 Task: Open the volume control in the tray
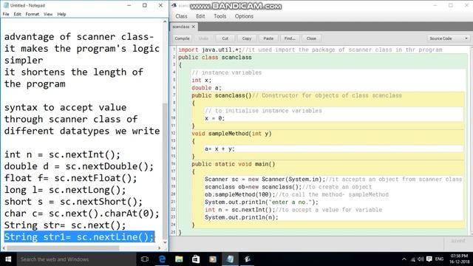421,259
